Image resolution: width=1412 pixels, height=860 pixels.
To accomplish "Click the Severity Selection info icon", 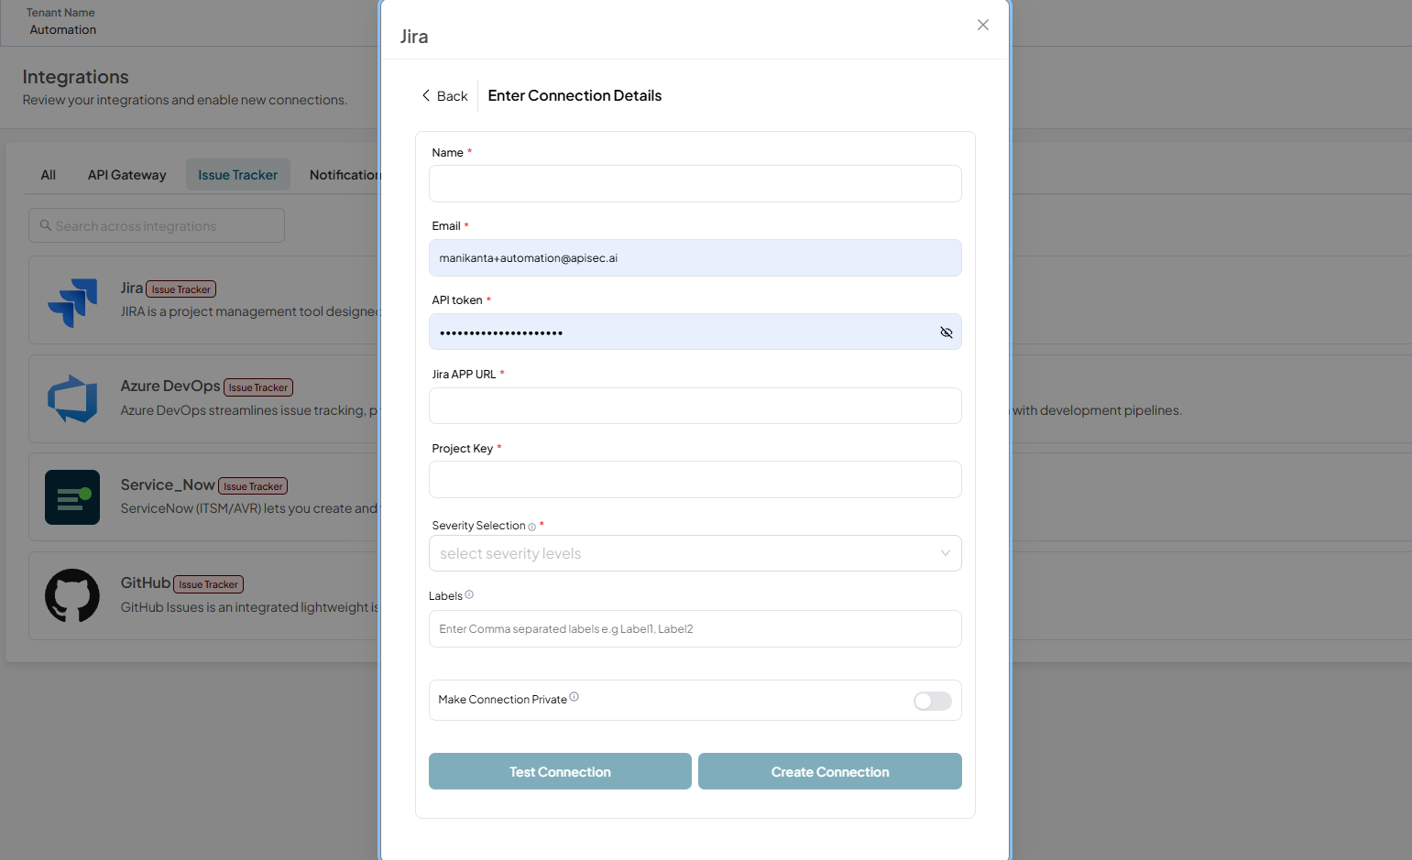I will coord(531,527).
